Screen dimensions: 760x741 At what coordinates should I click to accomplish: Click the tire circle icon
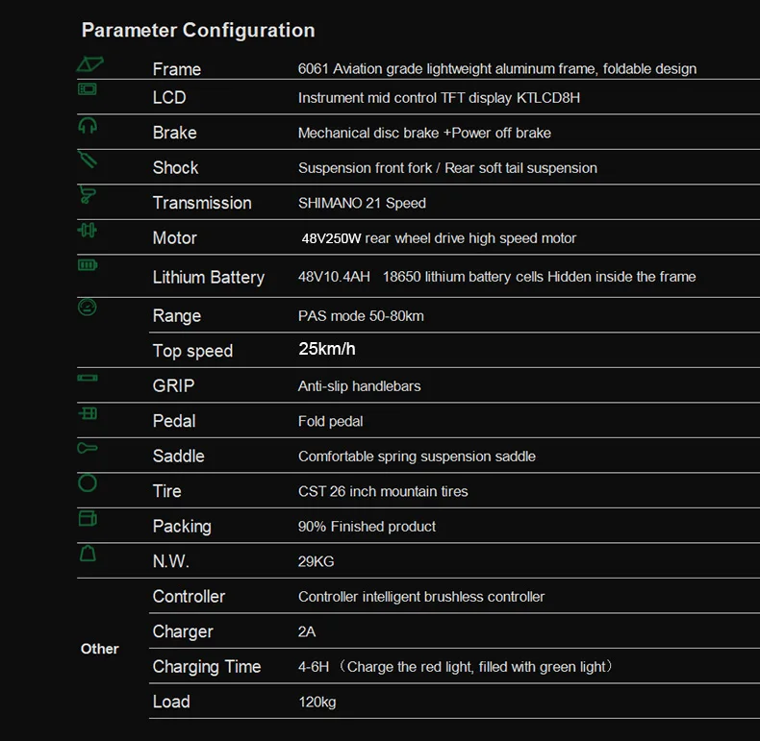[88, 482]
